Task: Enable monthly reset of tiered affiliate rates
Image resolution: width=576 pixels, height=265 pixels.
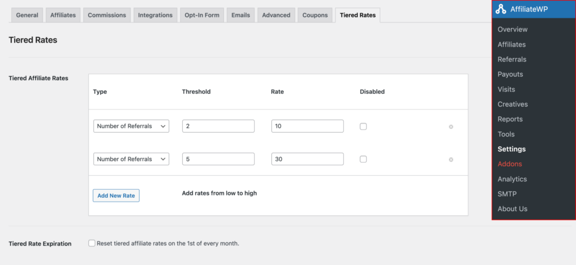Action: click(92, 243)
